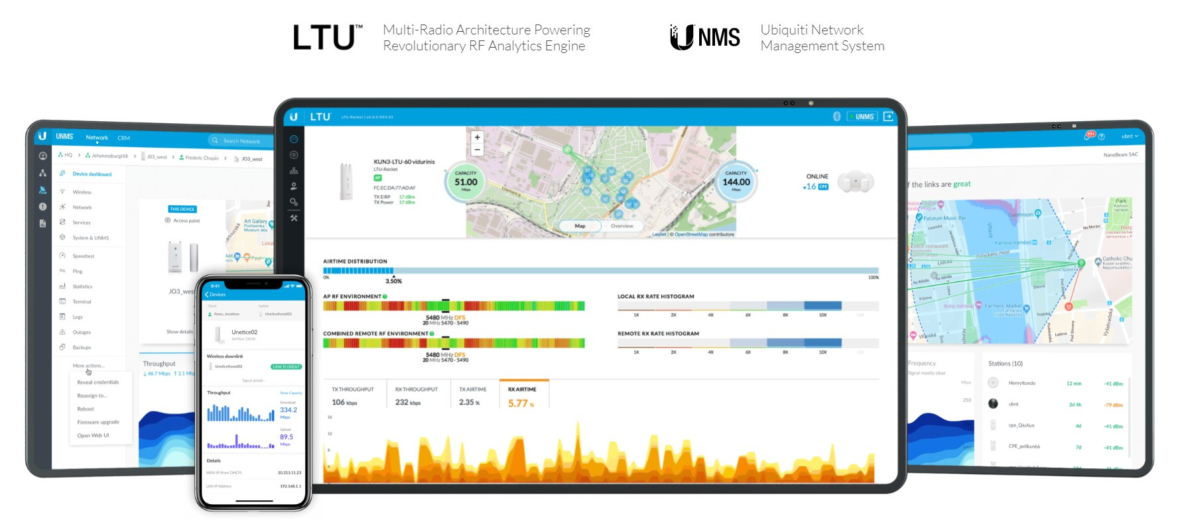
Task: Choose Open Web UI from actions menu
Action: [x=93, y=435]
